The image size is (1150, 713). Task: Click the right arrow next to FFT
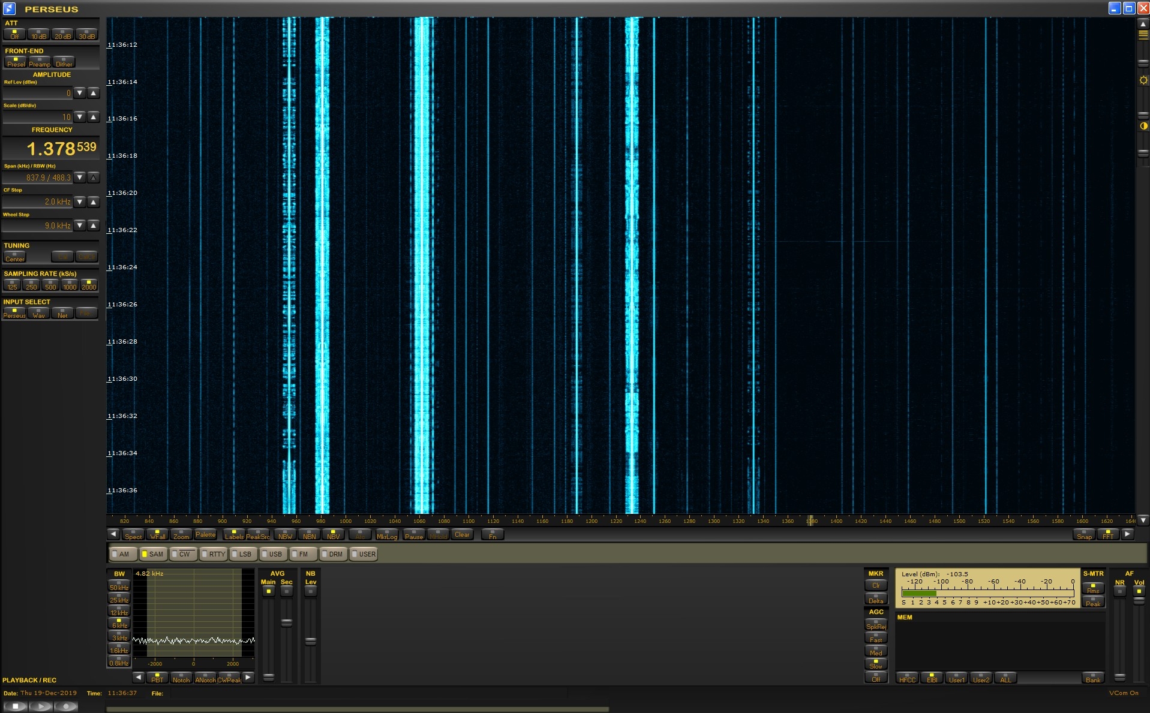(1127, 534)
